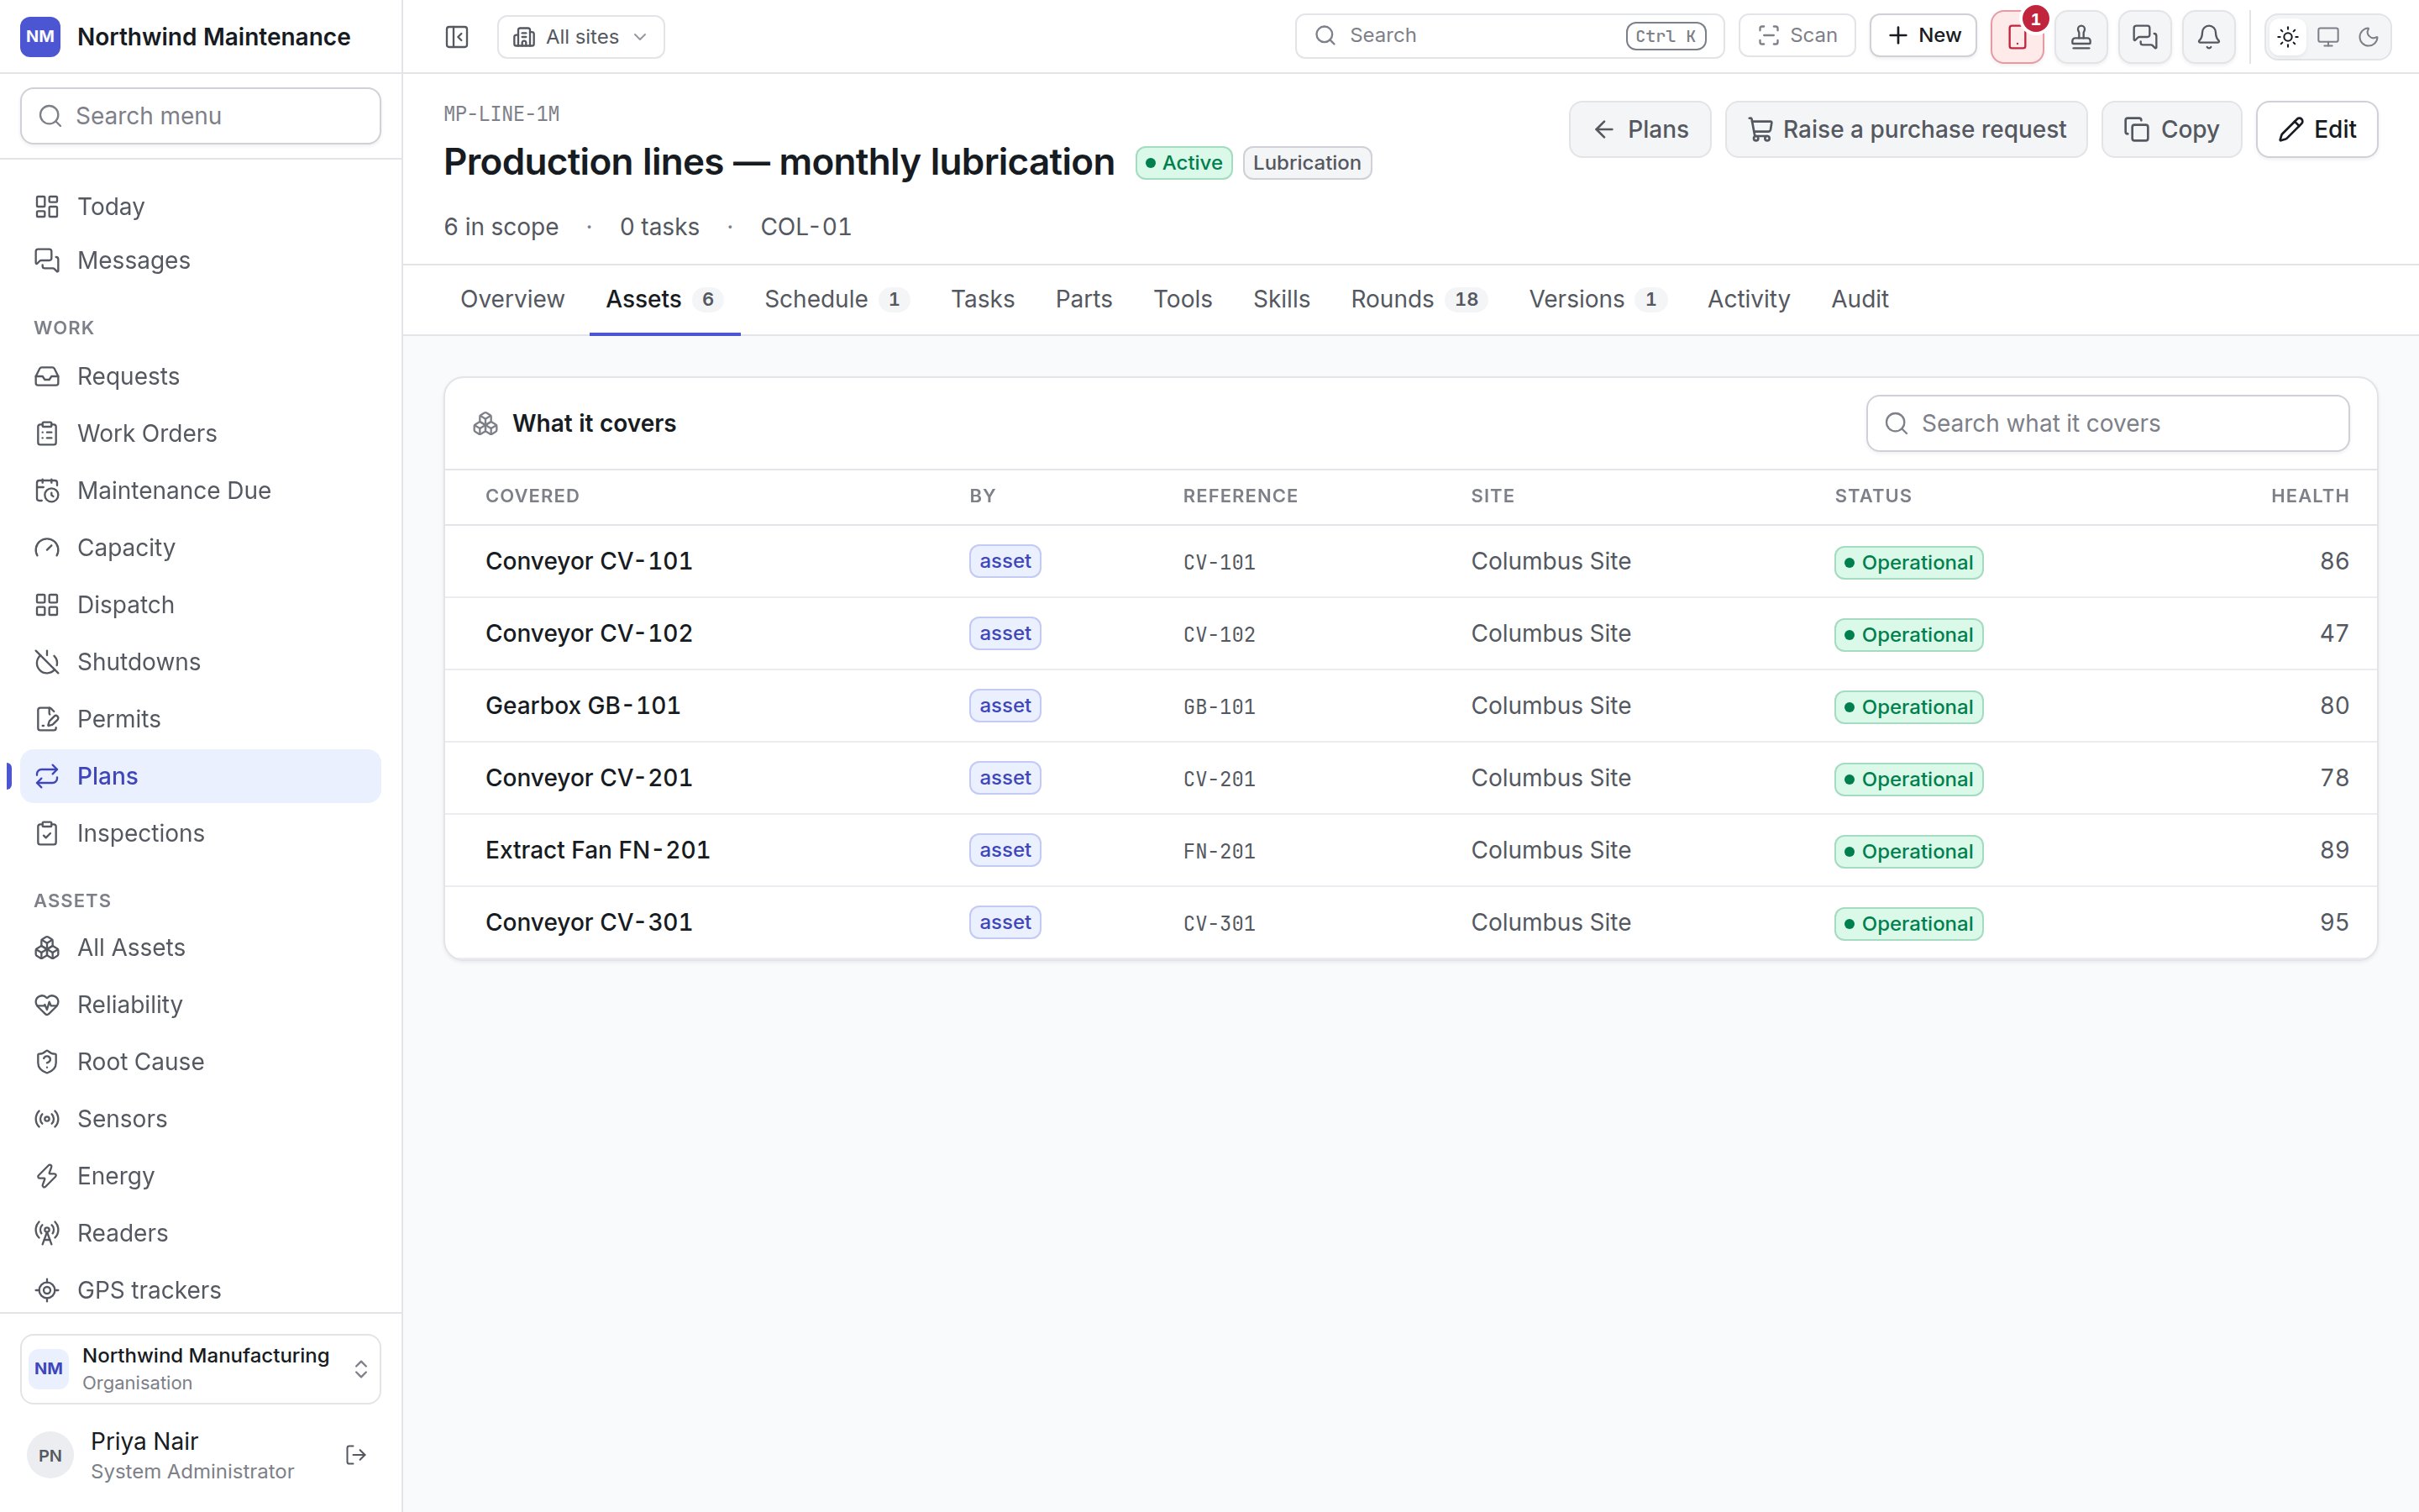
Task: Expand the Northwind Manufacturing organisation switcher
Action: [x=200, y=1369]
